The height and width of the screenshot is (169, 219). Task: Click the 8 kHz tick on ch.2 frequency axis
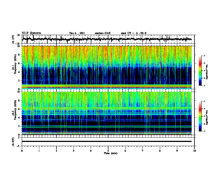tap(19, 101)
